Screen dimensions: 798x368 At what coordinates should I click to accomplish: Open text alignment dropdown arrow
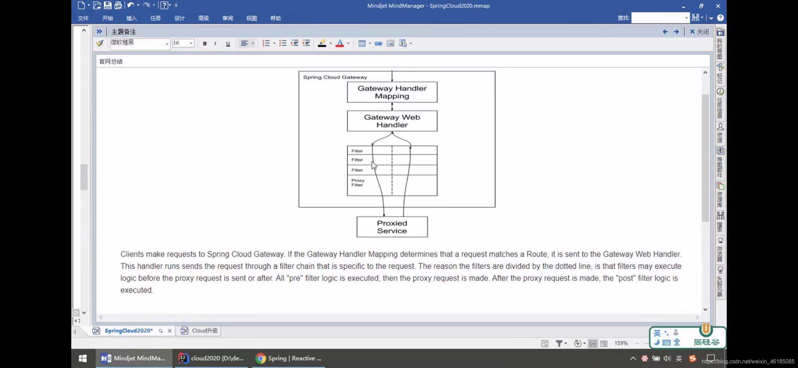point(253,43)
